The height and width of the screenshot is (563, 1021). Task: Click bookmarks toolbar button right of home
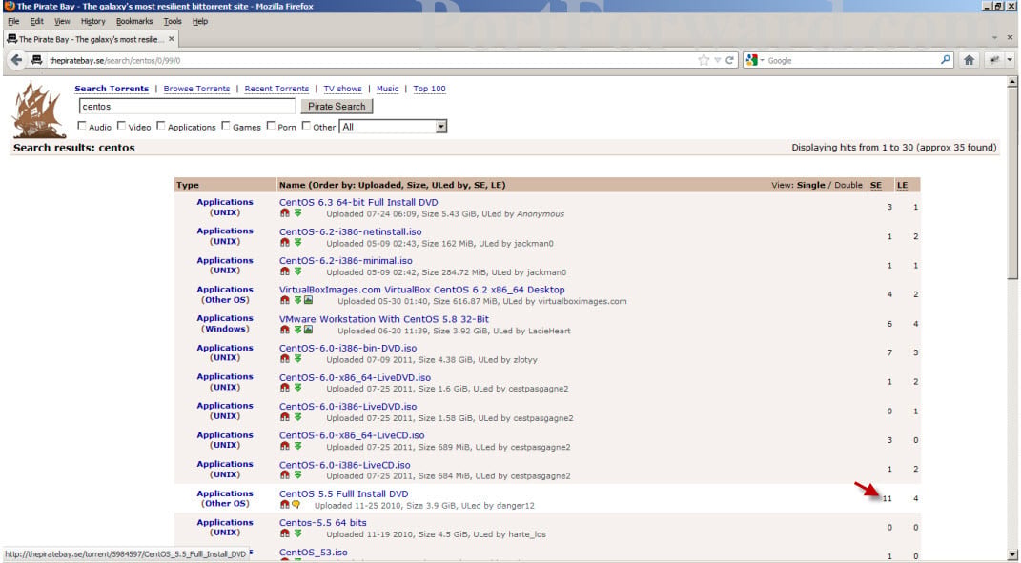(994, 60)
